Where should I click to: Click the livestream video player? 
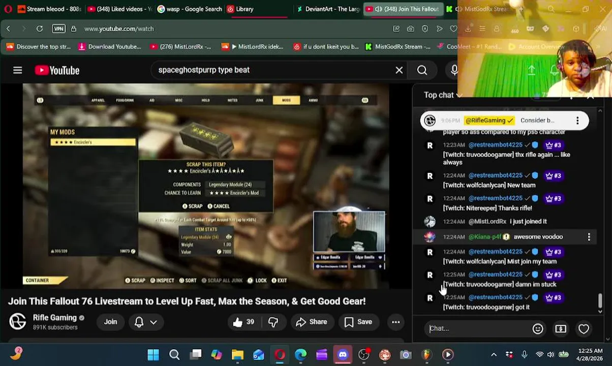206,186
